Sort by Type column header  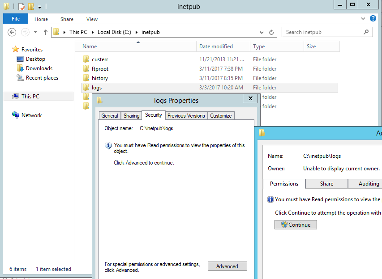[277, 46]
